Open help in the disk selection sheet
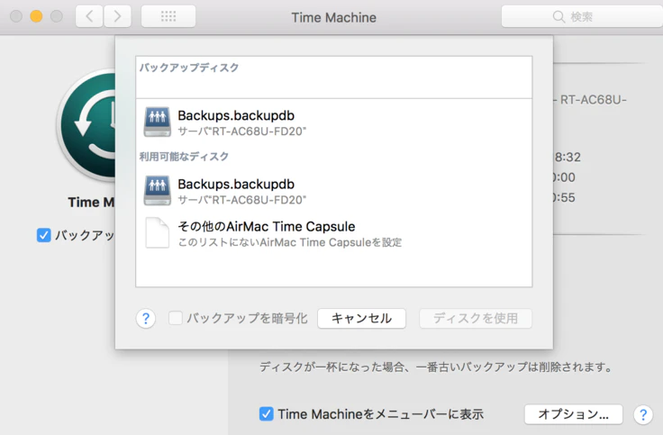 pyautogui.click(x=146, y=318)
